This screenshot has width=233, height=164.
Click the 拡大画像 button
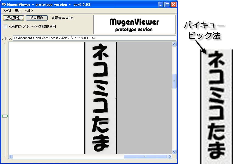coord(37,18)
